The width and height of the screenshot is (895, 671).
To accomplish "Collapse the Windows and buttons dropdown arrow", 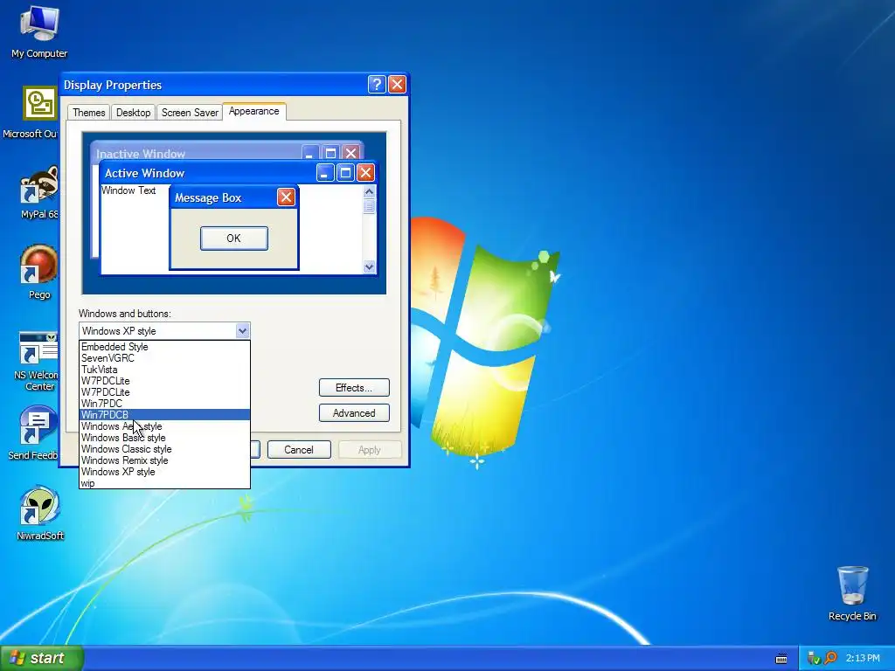I will coord(242,330).
